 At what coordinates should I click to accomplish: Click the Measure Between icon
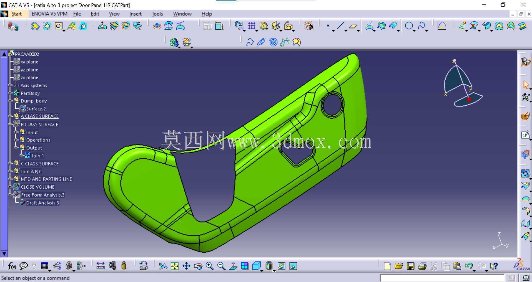tap(100, 266)
